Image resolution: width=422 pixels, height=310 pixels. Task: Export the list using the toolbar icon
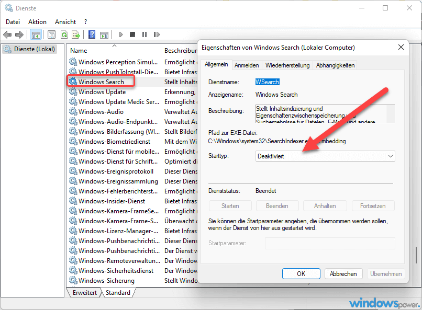pos(76,35)
